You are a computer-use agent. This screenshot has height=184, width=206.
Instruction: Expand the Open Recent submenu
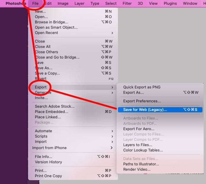[x=73, y=33]
